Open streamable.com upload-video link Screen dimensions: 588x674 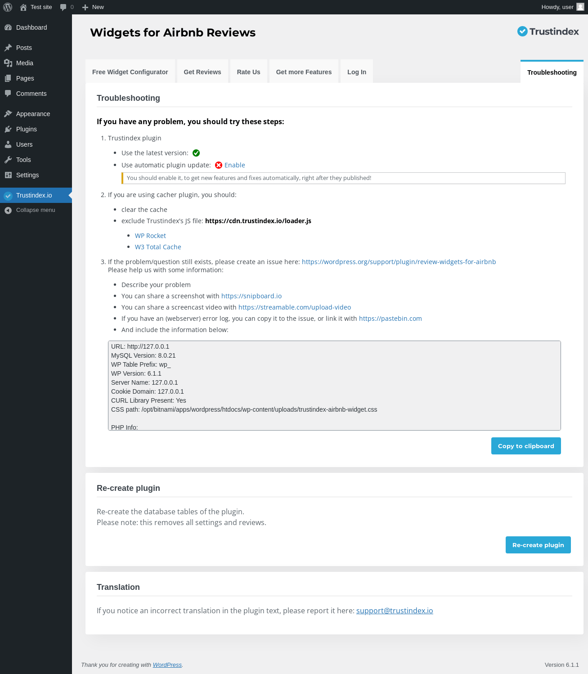(x=295, y=307)
